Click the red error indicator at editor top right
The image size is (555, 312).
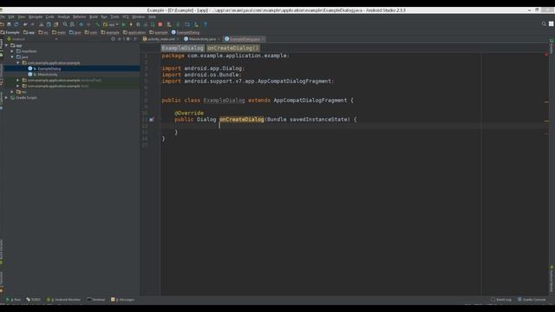coord(546,54)
